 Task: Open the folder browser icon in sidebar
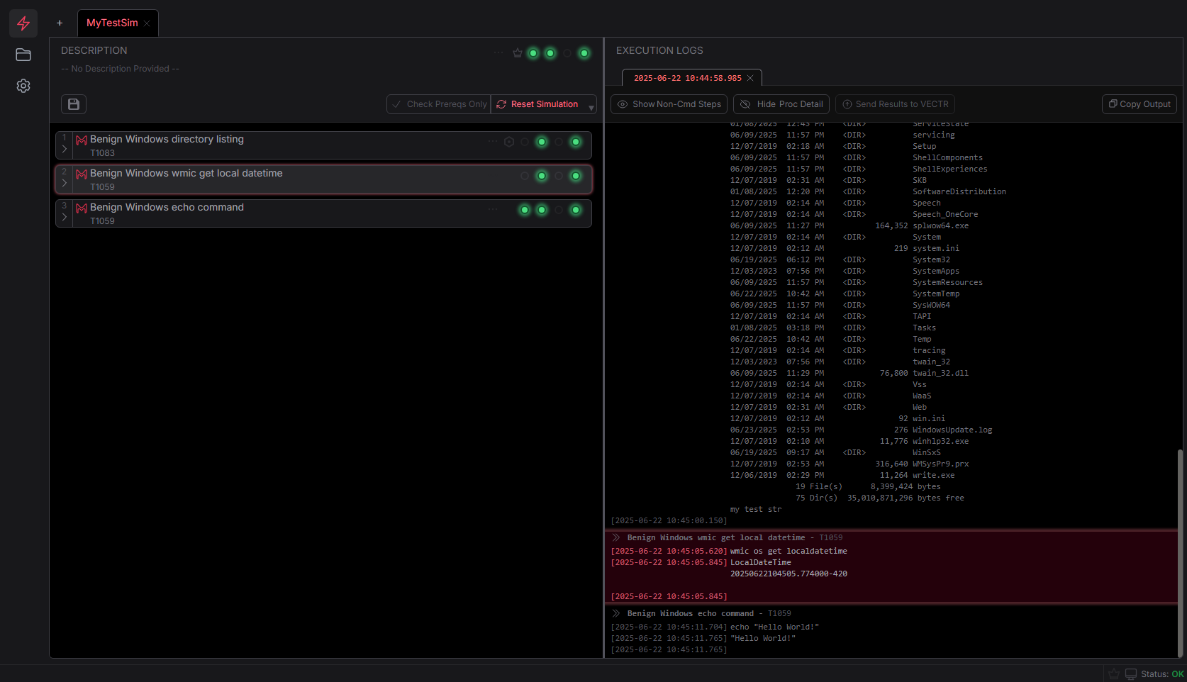point(23,55)
